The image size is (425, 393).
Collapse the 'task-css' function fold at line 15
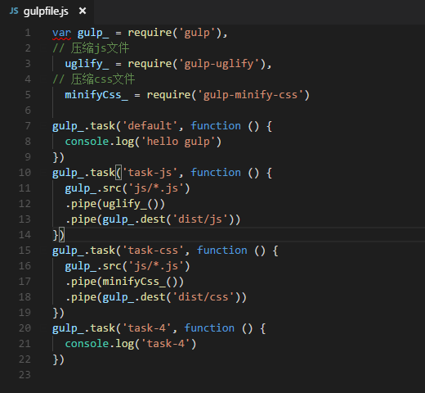point(43,251)
